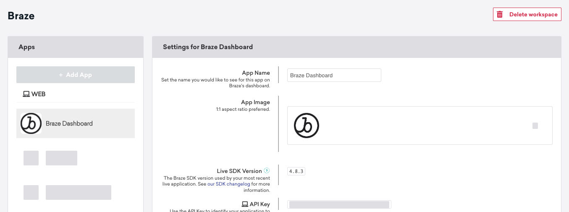
Task: Click the Live SDK Version help icon
Action: click(x=267, y=171)
